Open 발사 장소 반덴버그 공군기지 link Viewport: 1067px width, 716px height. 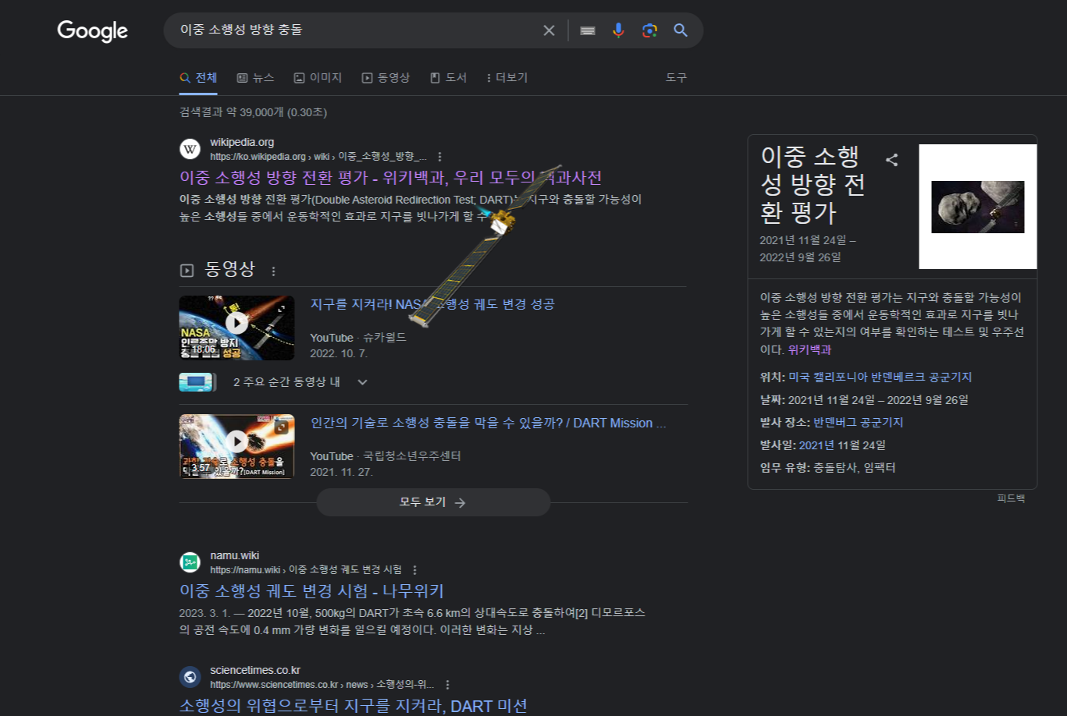pyautogui.click(x=858, y=422)
